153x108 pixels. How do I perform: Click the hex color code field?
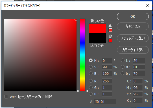[x=105, y=102]
